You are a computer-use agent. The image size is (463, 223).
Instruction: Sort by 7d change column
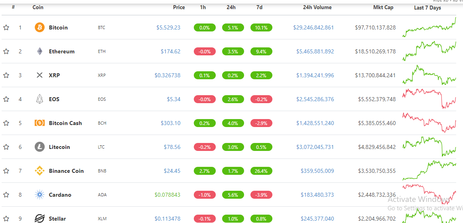click(x=259, y=8)
